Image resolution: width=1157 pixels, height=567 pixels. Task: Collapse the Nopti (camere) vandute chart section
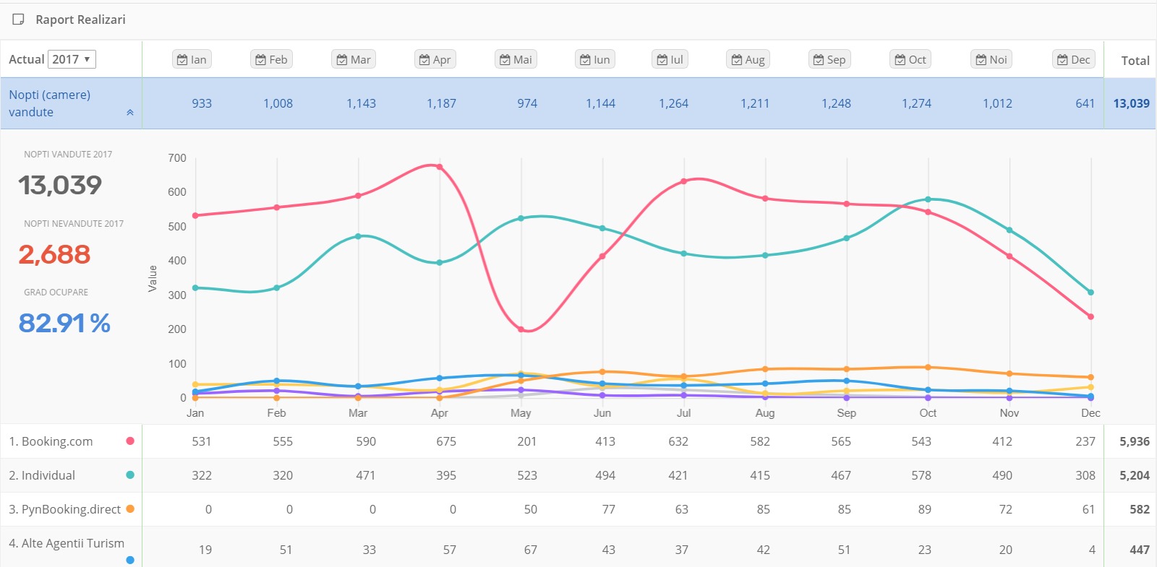[x=130, y=113]
